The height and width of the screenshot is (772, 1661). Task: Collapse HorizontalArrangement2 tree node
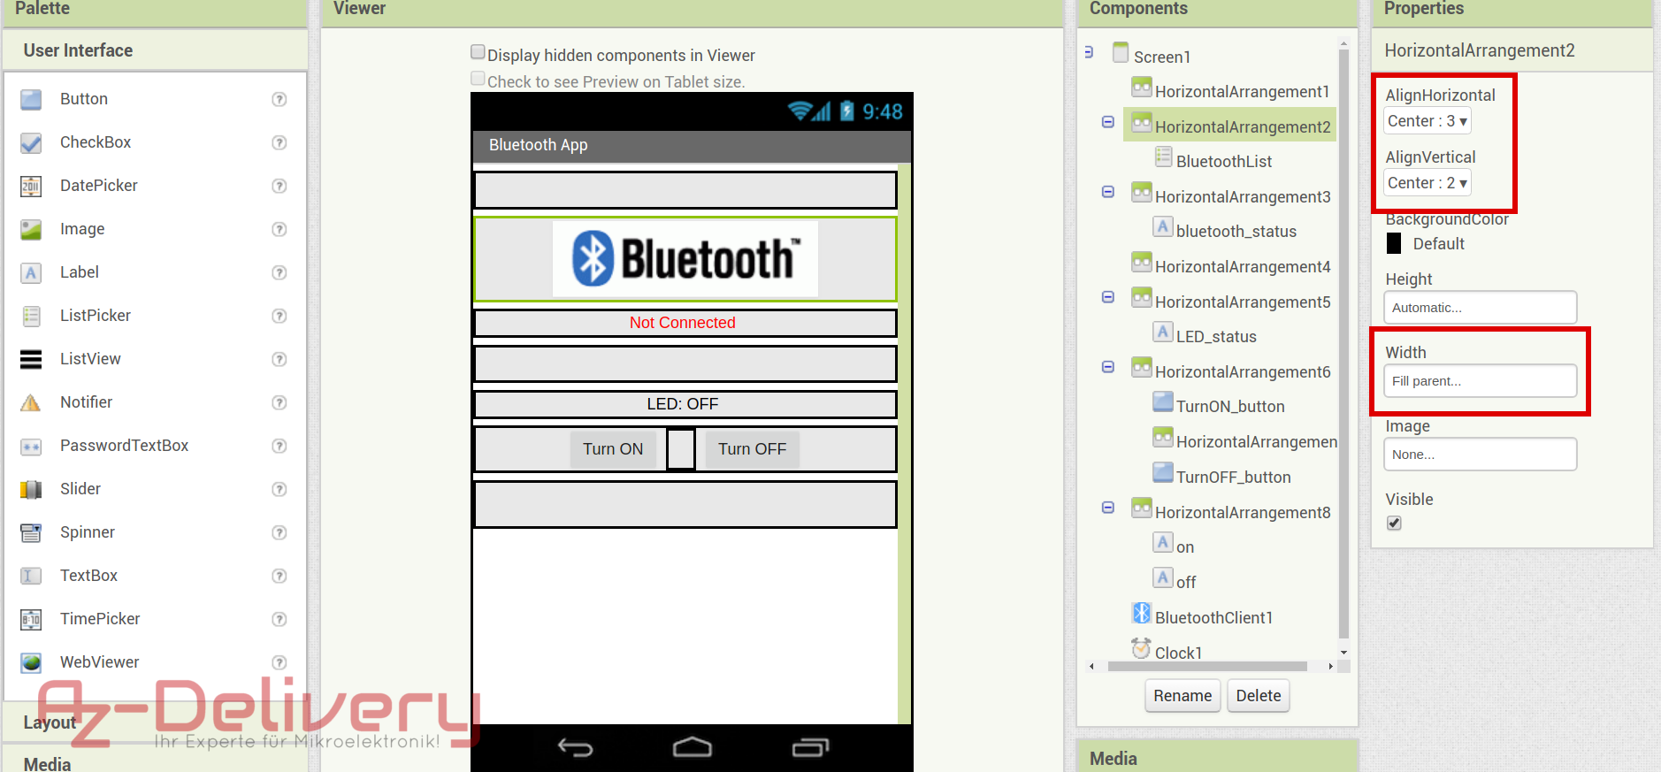point(1107,122)
